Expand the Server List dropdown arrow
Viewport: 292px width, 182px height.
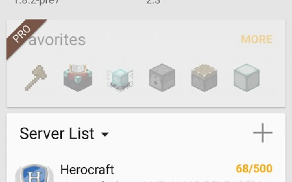(x=105, y=134)
